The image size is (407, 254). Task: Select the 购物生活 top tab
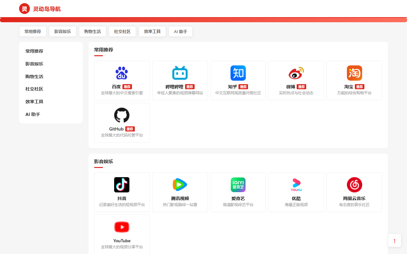(93, 31)
